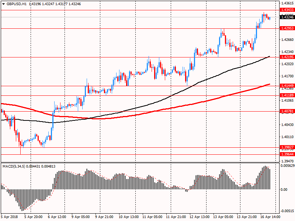This screenshot has height=221, width=295.
Task: Click the 10 Apr 13:00 time label
Action: [129, 217]
